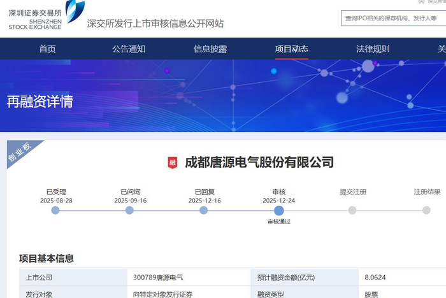Image resolution: width=446 pixels, height=298 pixels.
Task: Click the gray 注册结果 stage dot
Action: tap(426, 210)
